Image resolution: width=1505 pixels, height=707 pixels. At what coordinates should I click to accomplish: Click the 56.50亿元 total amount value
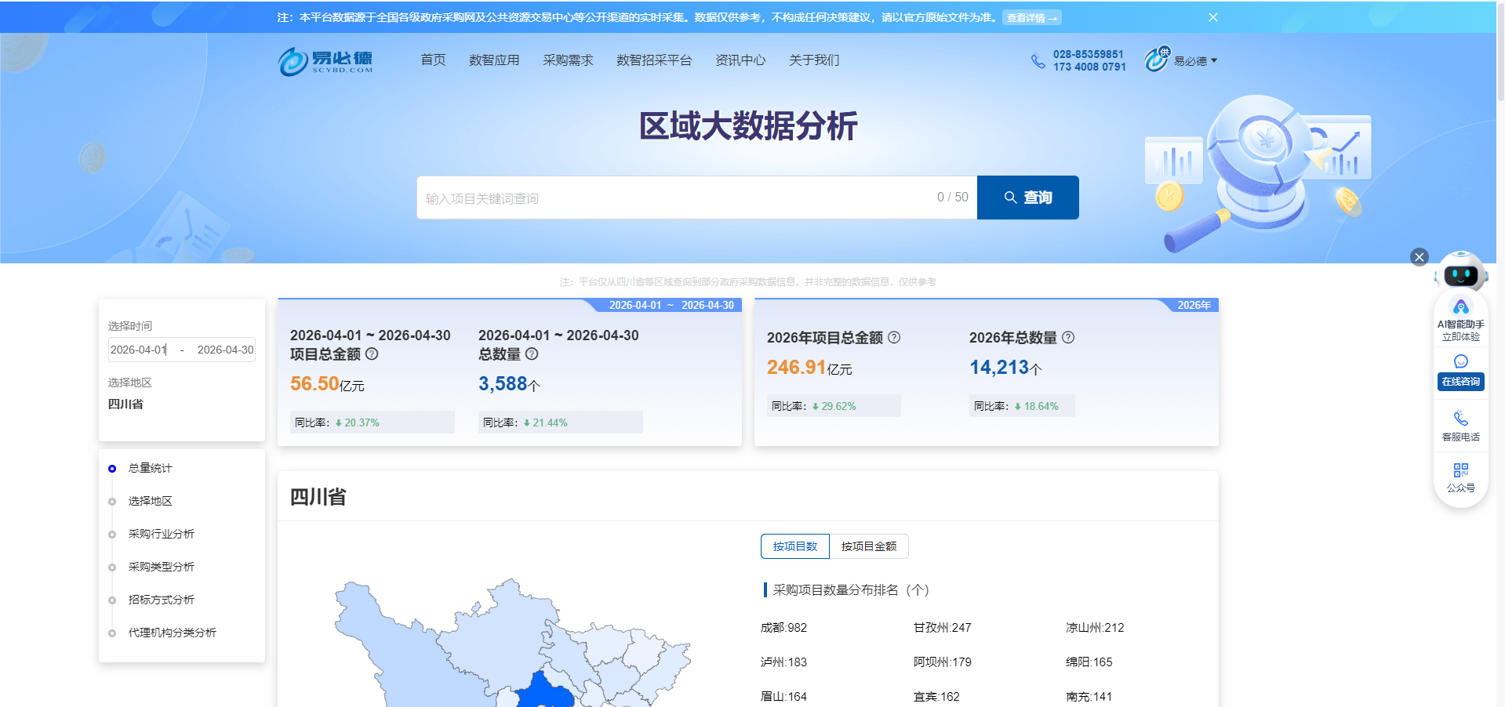pos(327,384)
